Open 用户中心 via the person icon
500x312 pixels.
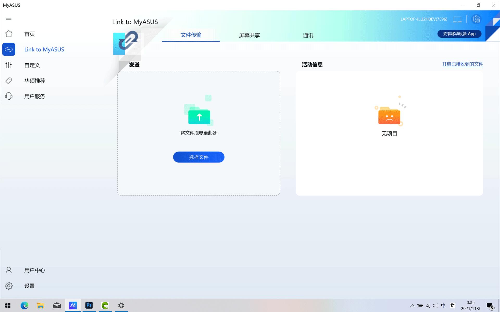(9, 270)
